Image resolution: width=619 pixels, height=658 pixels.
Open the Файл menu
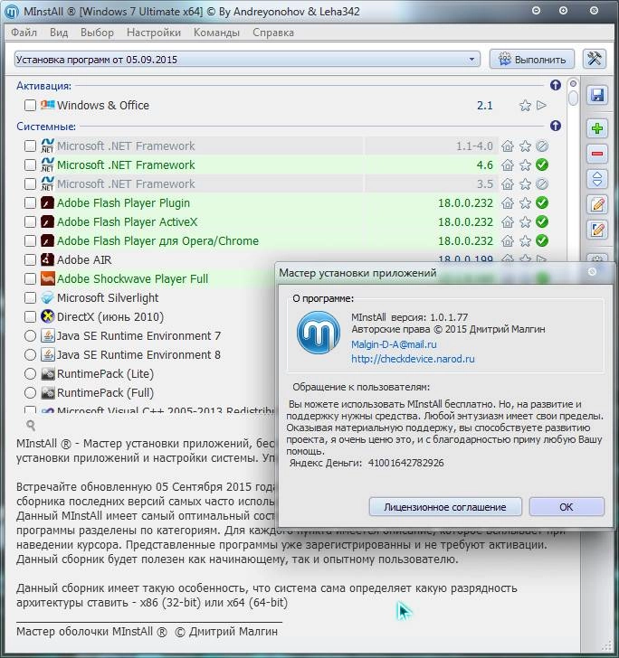pyautogui.click(x=24, y=33)
